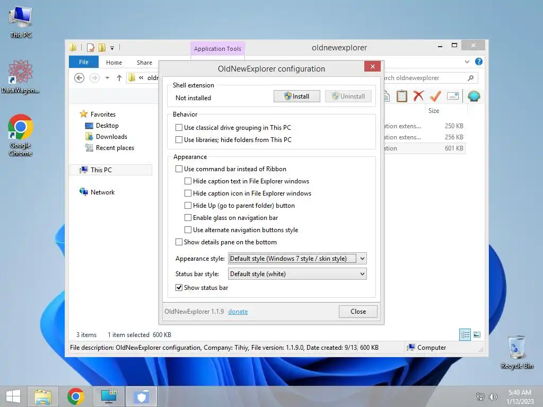
Task: Launch Chrome from the taskbar
Action: (x=75, y=396)
